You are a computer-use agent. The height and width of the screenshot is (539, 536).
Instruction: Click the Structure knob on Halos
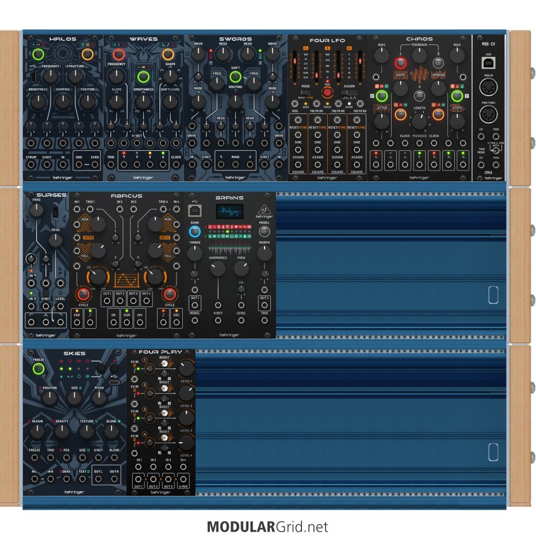(x=75, y=77)
